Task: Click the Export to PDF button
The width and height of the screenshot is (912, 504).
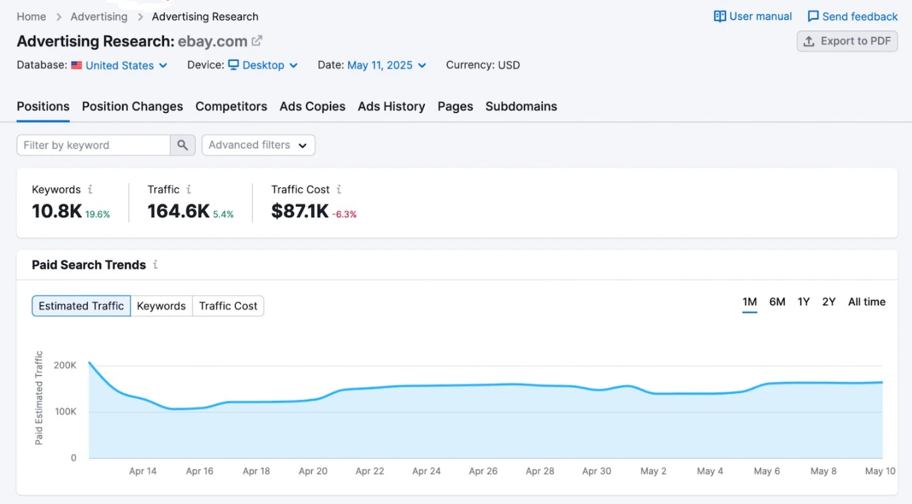Action: coord(848,41)
